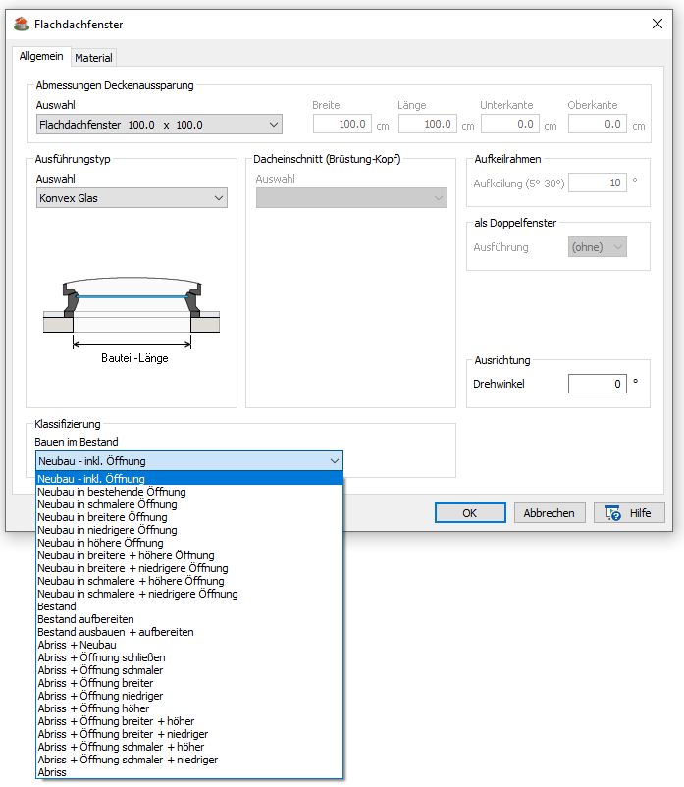Choose 'Neubau in bestehende Öffnung' option
684x787 pixels.
(x=112, y=492)
